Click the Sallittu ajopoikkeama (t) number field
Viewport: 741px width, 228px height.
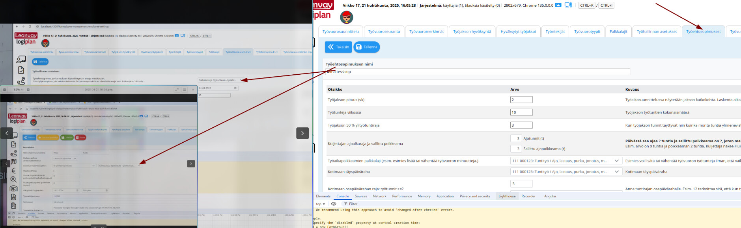(x=516, y=149)
